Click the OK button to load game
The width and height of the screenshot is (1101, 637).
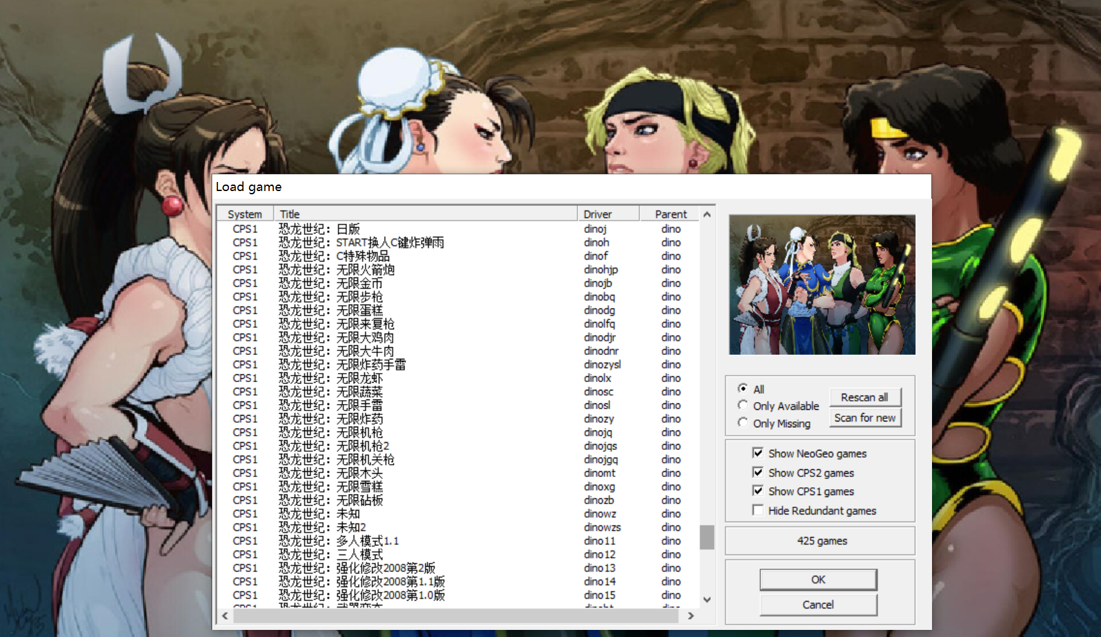[818, 580]
